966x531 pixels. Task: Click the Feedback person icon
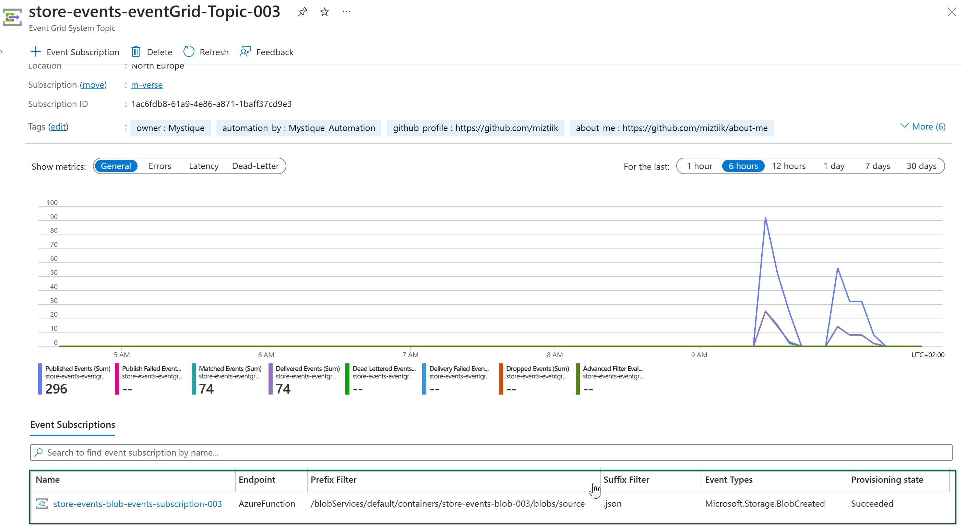click(x=245, y=52)
